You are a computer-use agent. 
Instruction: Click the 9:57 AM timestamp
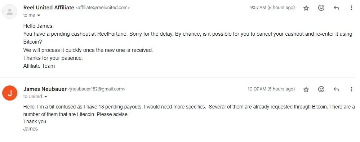pyautogui.click(x=272, y=7)
